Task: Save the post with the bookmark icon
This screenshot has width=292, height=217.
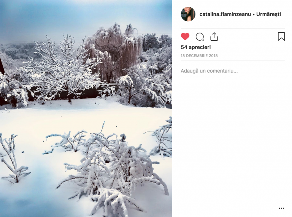Action: 281,36
